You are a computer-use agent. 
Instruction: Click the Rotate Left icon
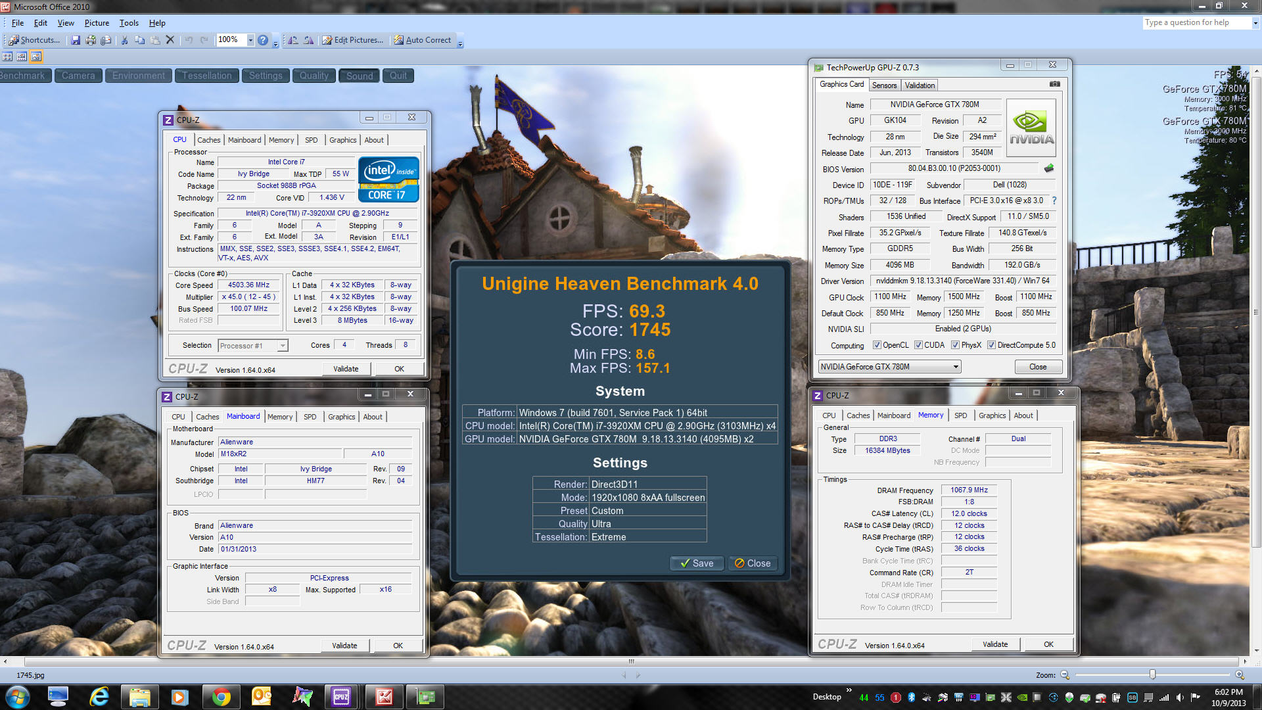click(293, 40)
